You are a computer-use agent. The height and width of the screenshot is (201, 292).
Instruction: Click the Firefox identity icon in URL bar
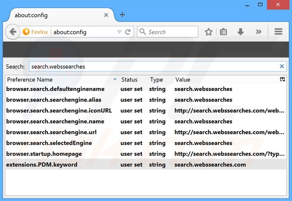pyautogui.click(x=26, y=32)
